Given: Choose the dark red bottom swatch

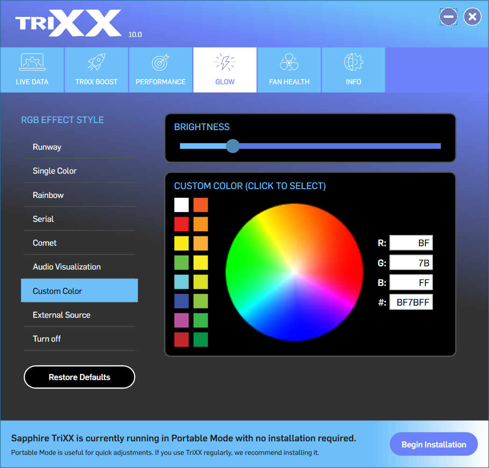Looking at the screenshot, I should [x=181, y=340].
